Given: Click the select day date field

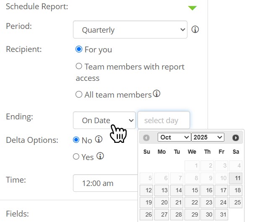Looking at the screenshot, I should point(164,120).
